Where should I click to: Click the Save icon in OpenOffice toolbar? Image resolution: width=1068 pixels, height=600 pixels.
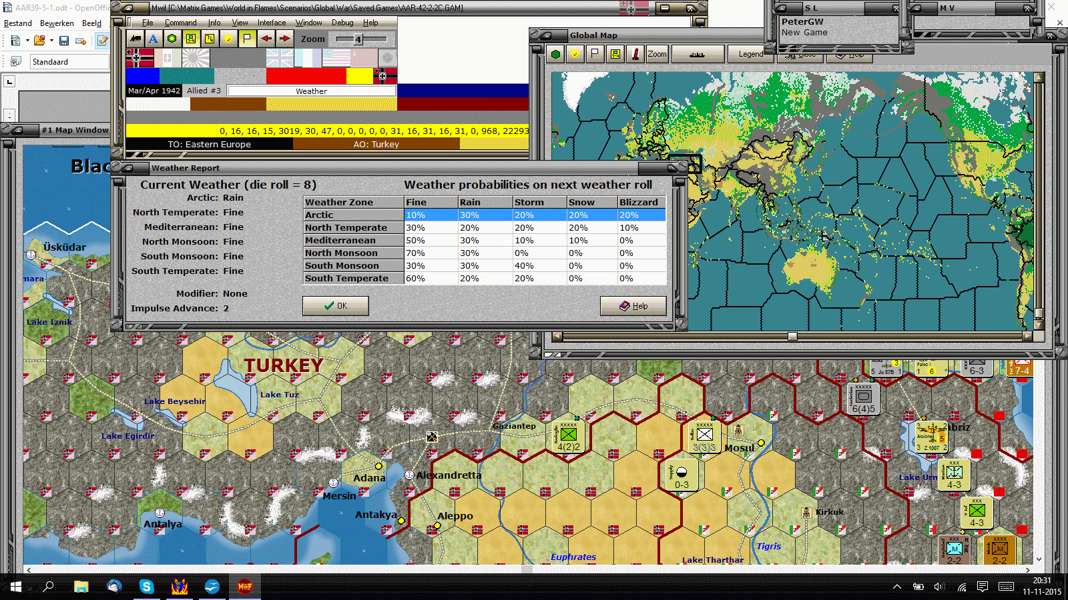(64, 41)
